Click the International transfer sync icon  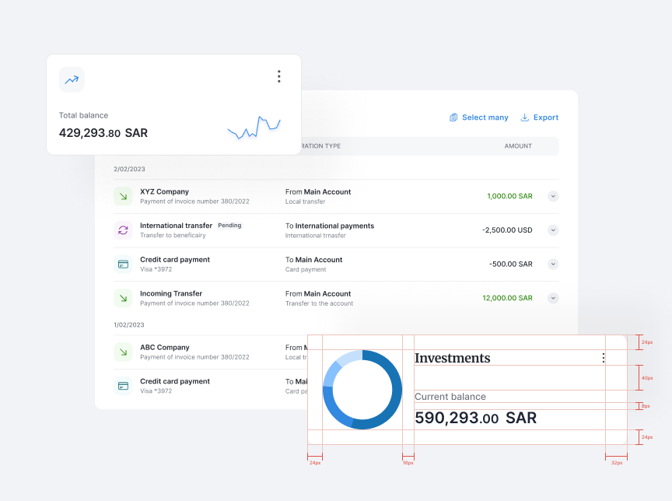click(123, 229)
